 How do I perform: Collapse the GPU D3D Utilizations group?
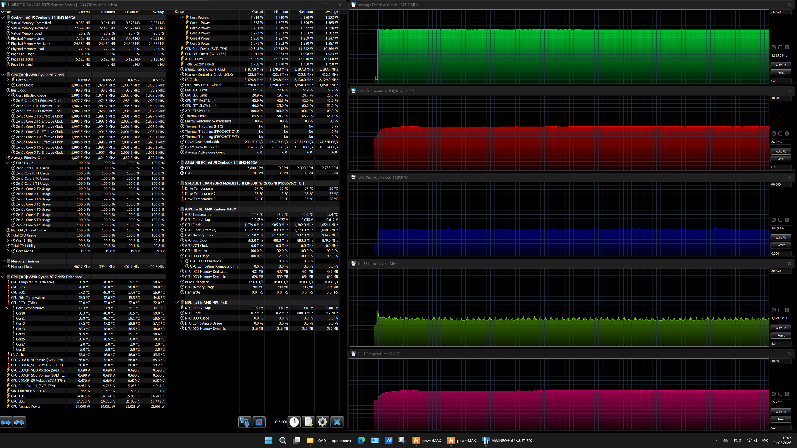(x=182, y=261)
